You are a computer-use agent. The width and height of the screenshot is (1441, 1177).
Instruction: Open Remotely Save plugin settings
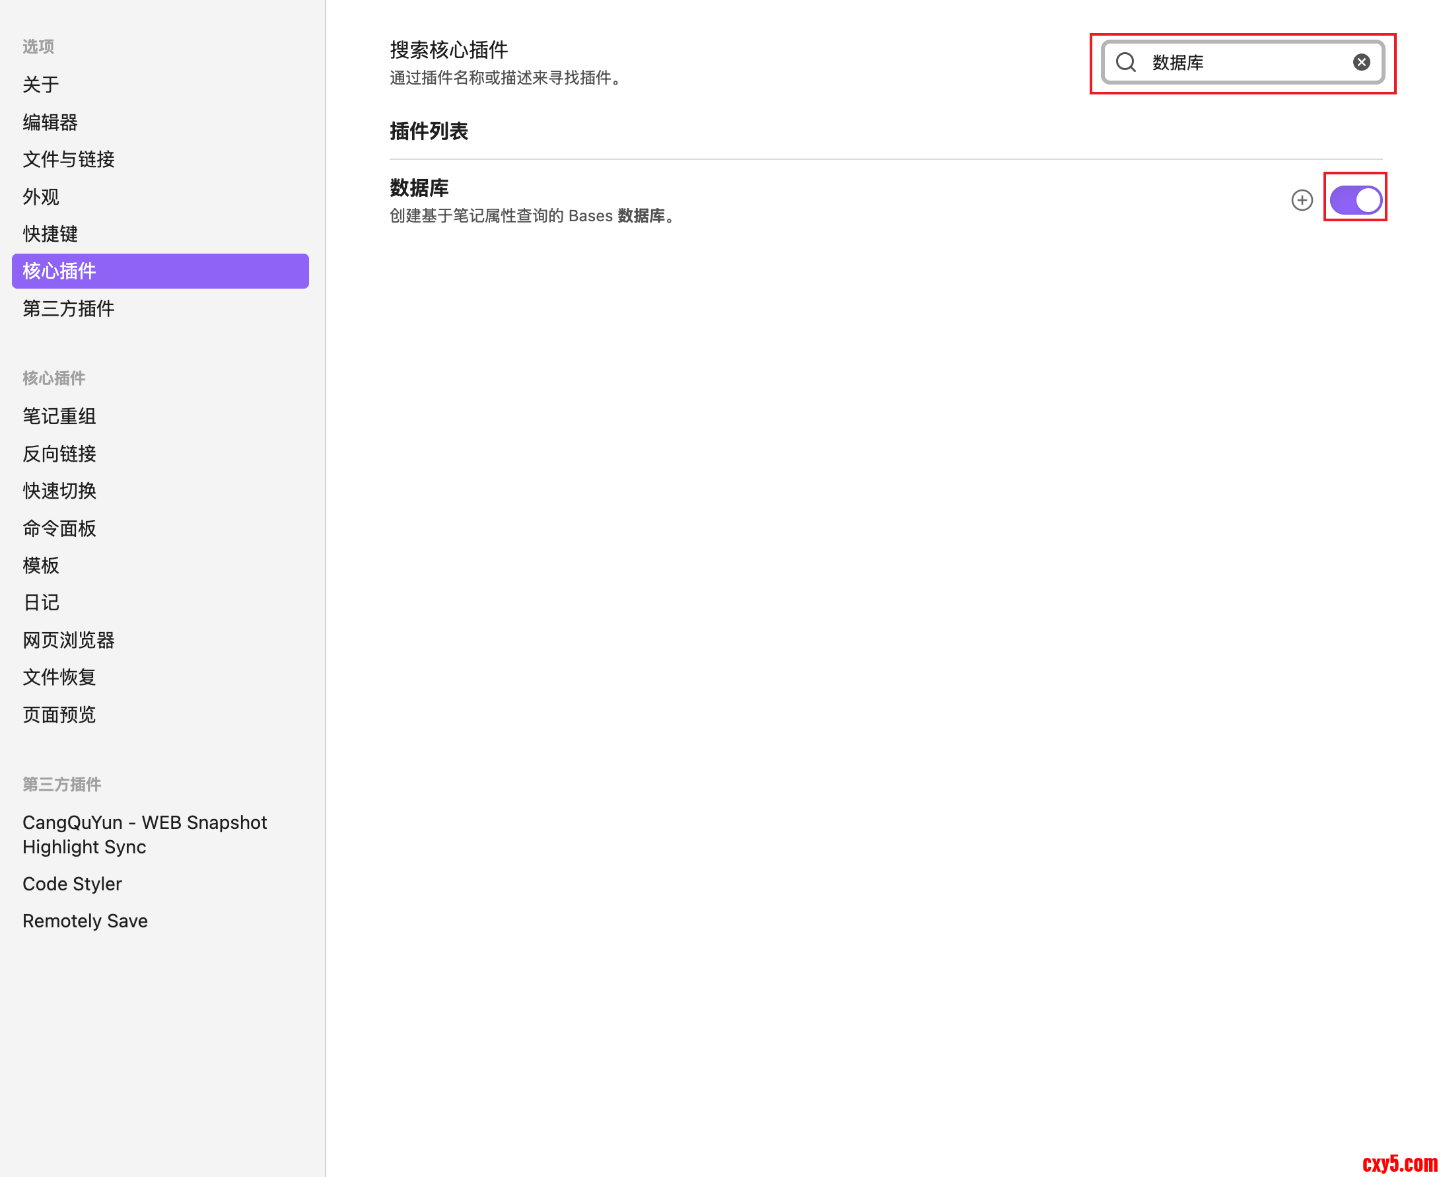(85, 921)
